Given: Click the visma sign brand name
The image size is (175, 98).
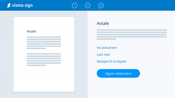Looking at the screenshot, I should point(22,5).
